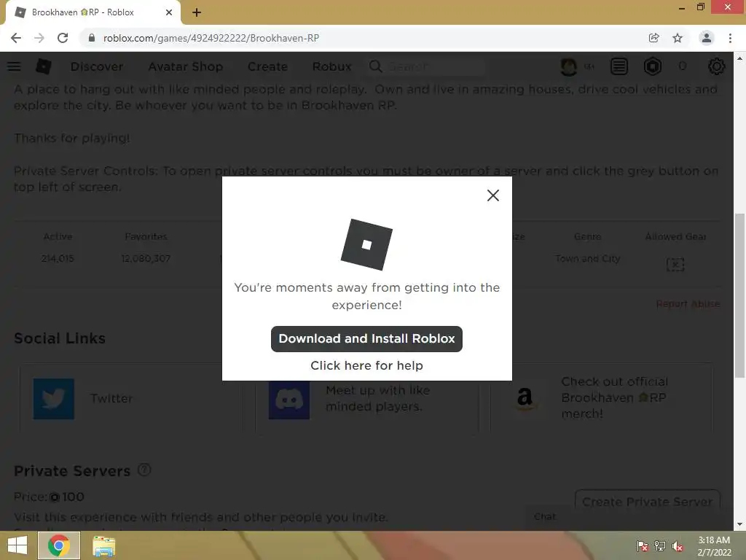This screenshot has width=746, height=560.
Task: Close the Brookhaven RP tab
Action: coord(169,12)
